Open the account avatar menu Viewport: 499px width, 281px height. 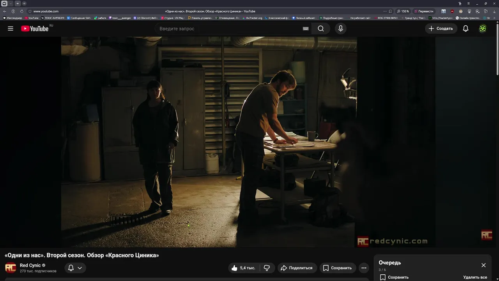pyautogui.click(x=483, y=28)
